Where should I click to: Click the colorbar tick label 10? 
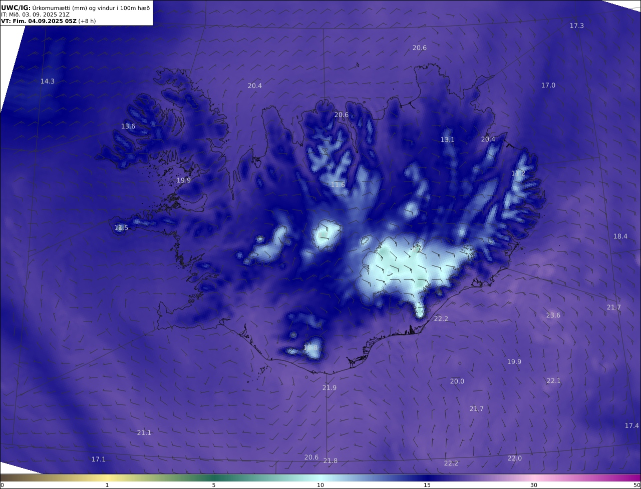click(x=320, y=485)
